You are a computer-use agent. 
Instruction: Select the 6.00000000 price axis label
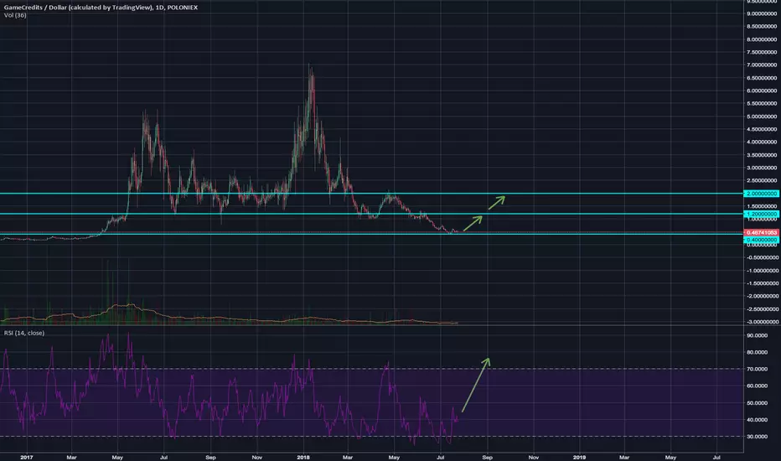pos(762,91)
